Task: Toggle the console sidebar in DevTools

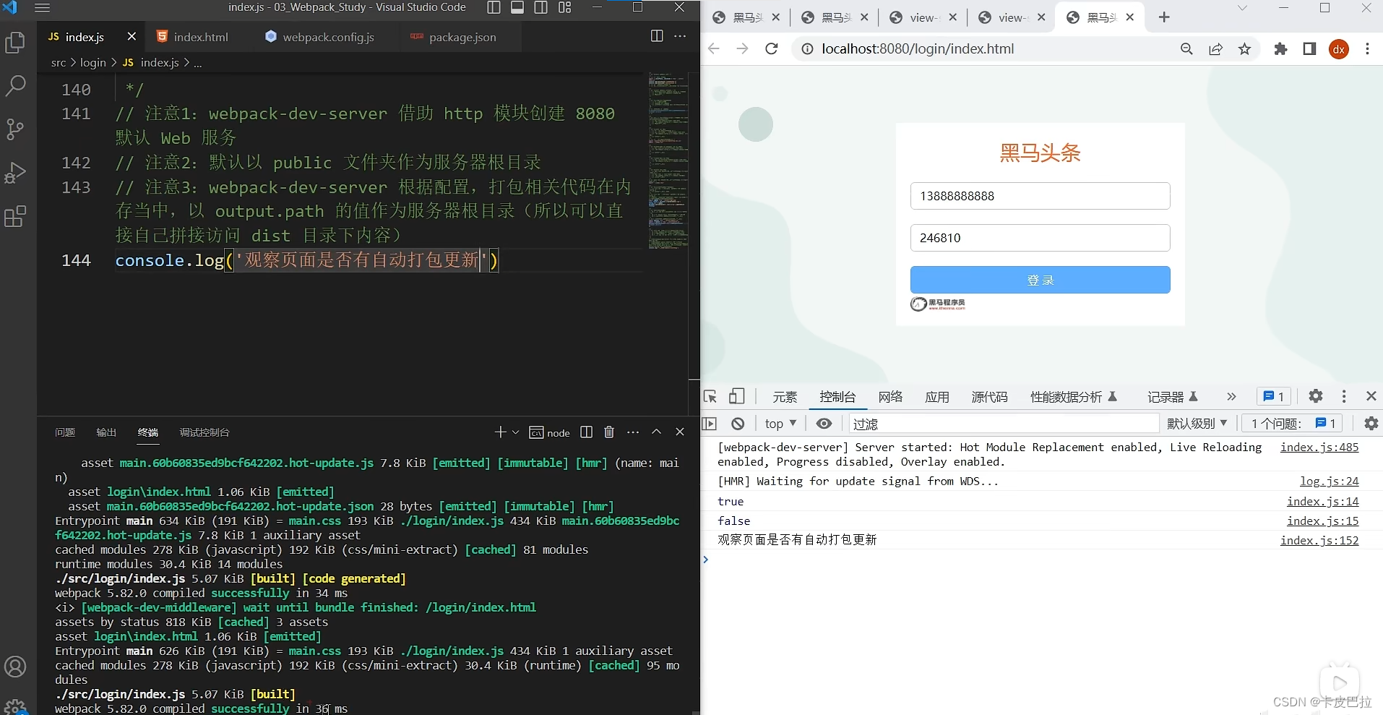Action: tap(710, 424)
